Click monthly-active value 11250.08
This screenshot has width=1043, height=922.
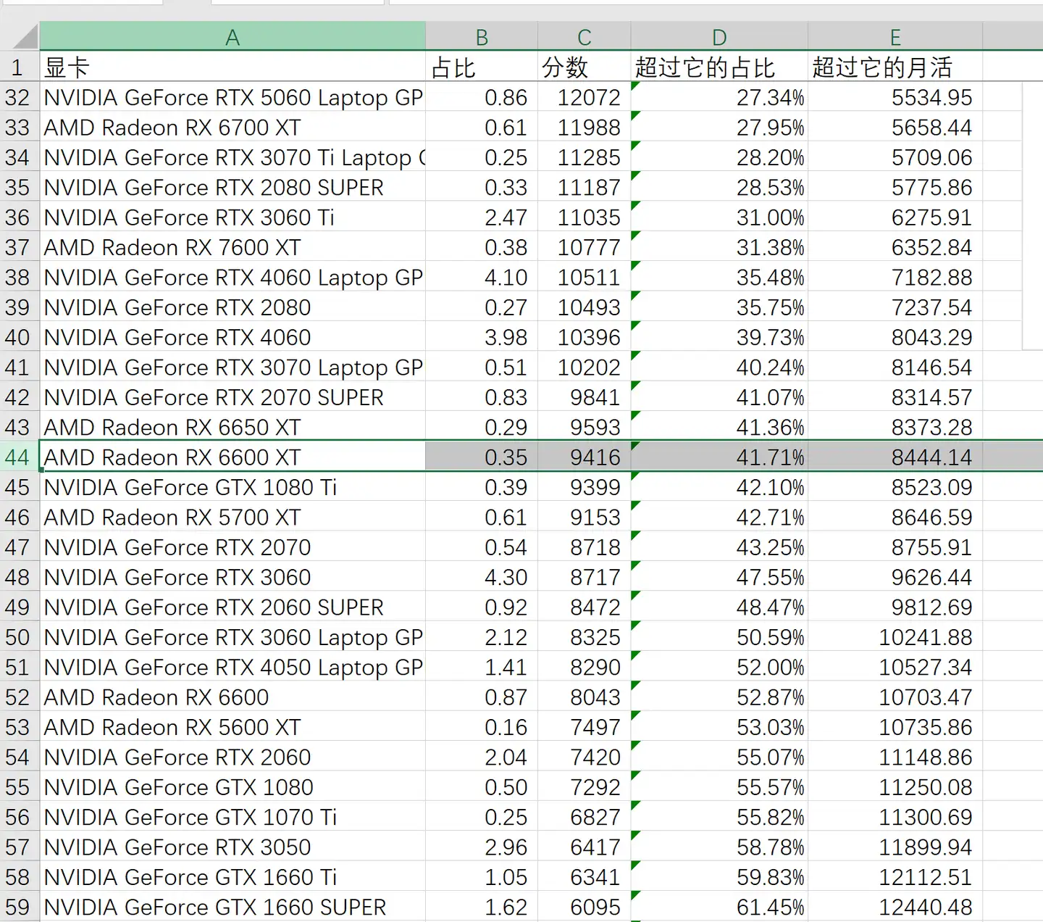pyautogui.click(x=895, y=787)
